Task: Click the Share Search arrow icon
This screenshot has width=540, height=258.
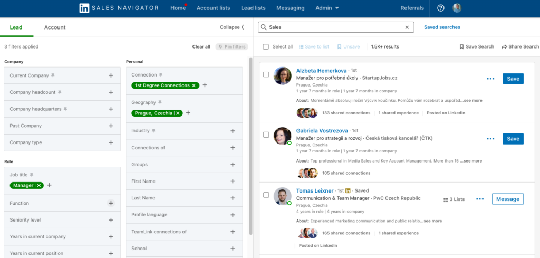Action: 504,46
